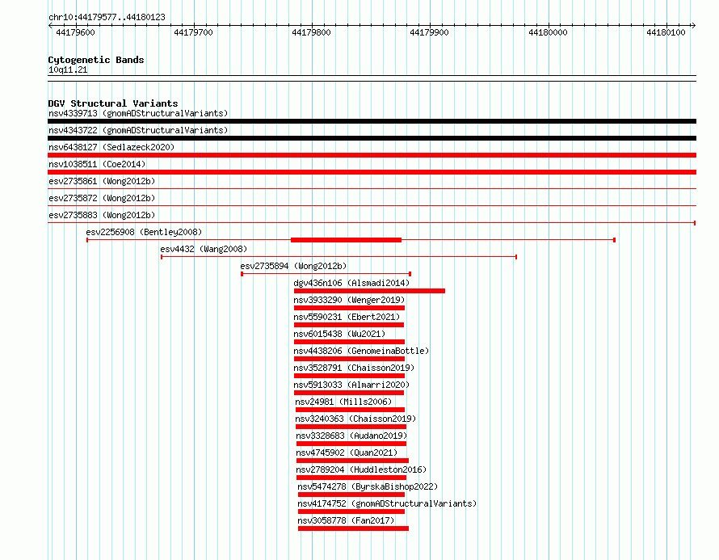719x560 pixels.
Task: Click the red bar under nsv3058778
Action: pos(353,528)
